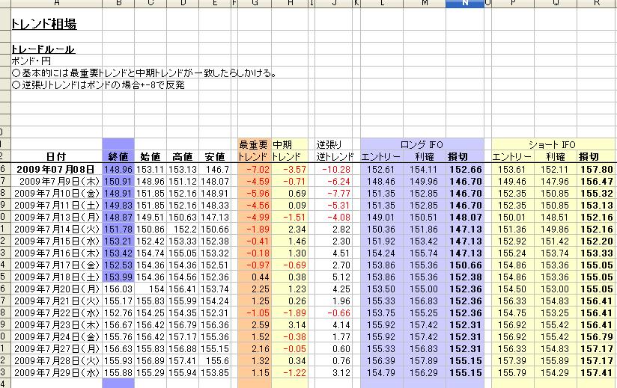Select the 日付 heading cell
Screen dimensions: 617x388
55,157
